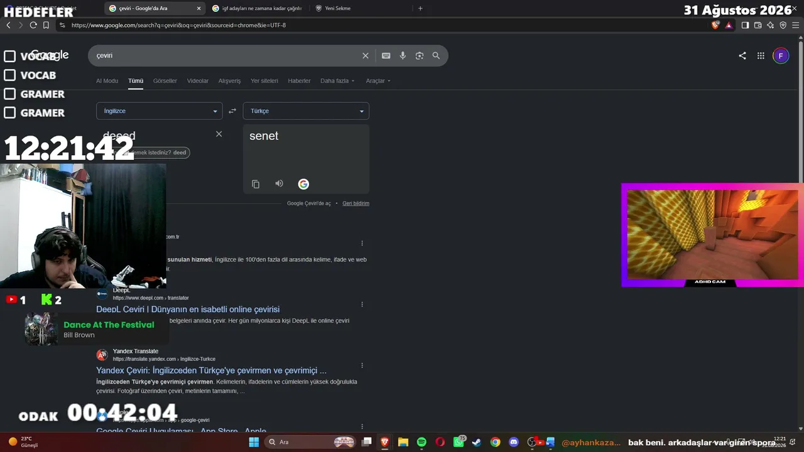
Task: Open options for the DeepL result
Action: pyautogui.click(x=362, y=304)
